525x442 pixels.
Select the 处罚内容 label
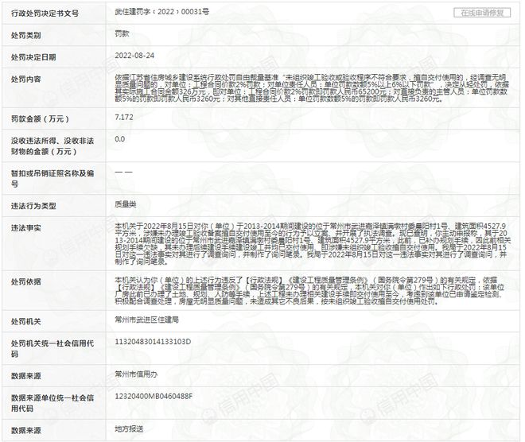(x=25, y=79)
